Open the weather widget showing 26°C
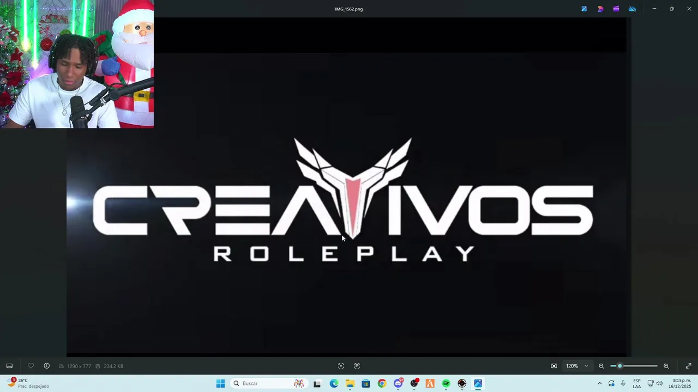 [28, 383]
